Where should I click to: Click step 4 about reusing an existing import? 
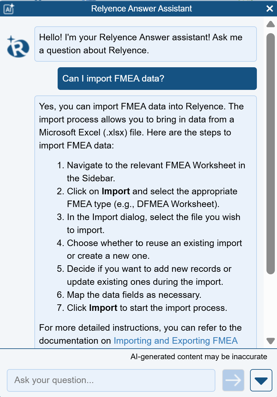(154, 249)
